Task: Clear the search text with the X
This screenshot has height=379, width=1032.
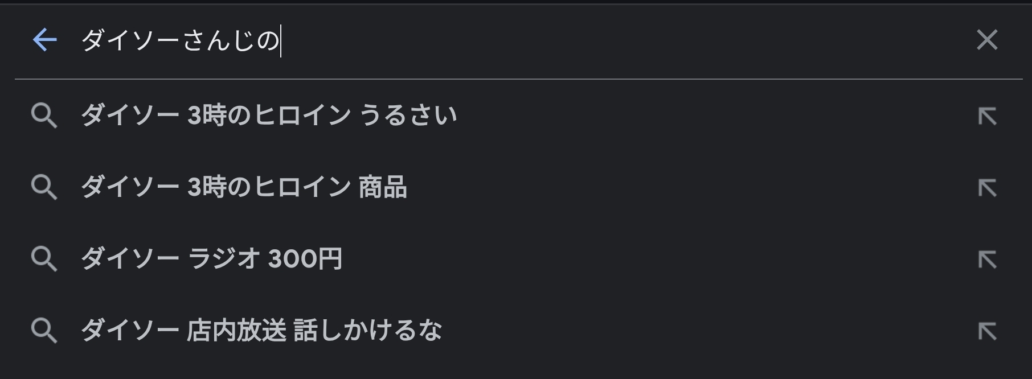Action: [987, 40]
